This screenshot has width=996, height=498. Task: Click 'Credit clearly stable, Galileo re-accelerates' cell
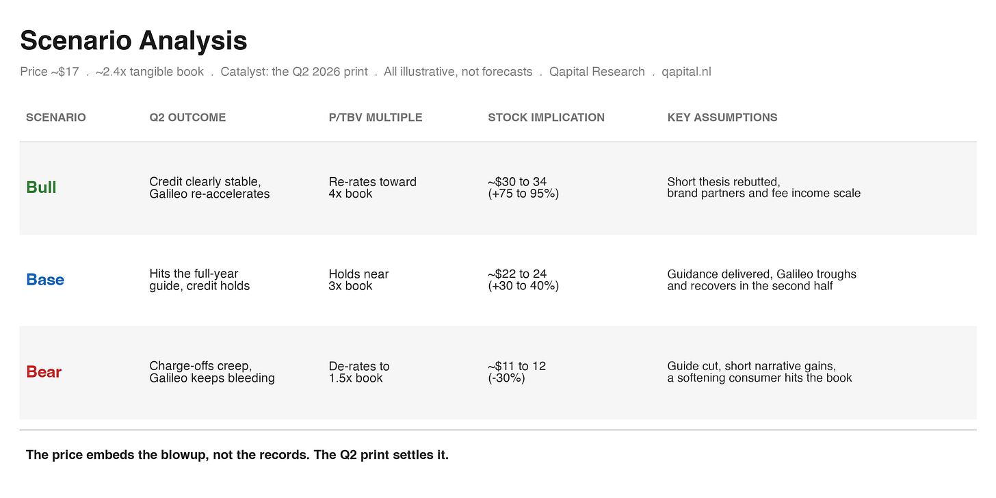tap(209, 187)
